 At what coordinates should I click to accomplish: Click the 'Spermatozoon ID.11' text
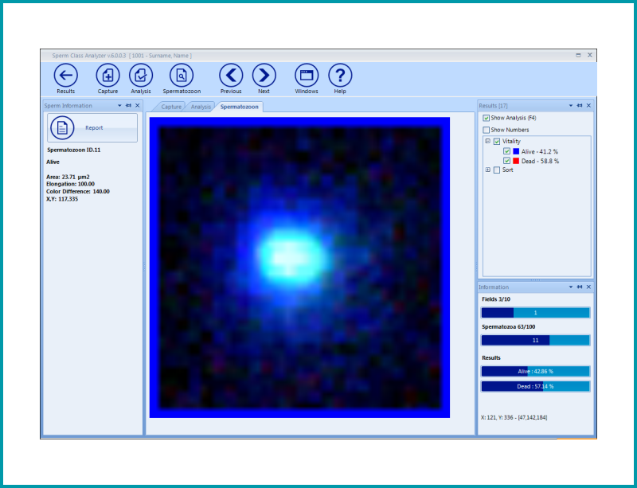coord(73,150)
